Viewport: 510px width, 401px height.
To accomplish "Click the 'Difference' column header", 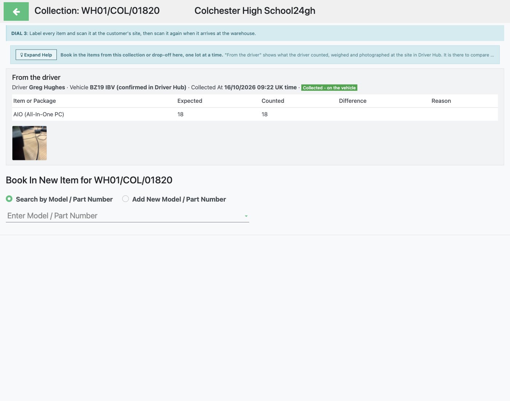I will [x=353, y=101].
